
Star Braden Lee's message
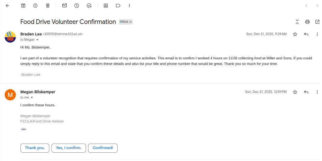pyautogui.click(x=295, y=34)
